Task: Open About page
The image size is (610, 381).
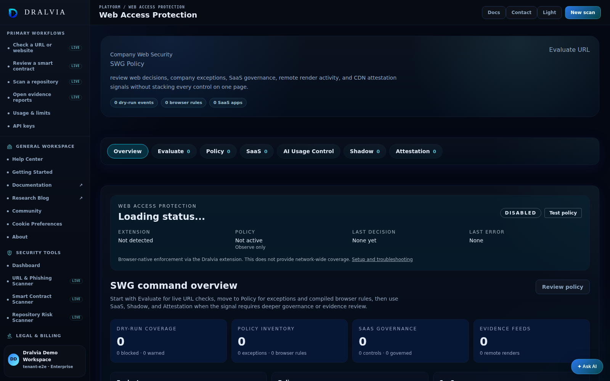Action: (45, 237)
